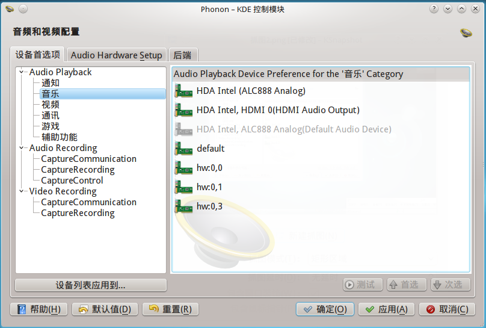The width and height of the screenshot is (486, 328).
Task: Click the 测试 test button
Action: pyautogui.click(x=363, y=285)
